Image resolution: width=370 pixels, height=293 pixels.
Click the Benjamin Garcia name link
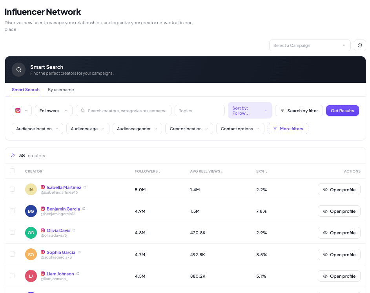click(x=63, y=209)
